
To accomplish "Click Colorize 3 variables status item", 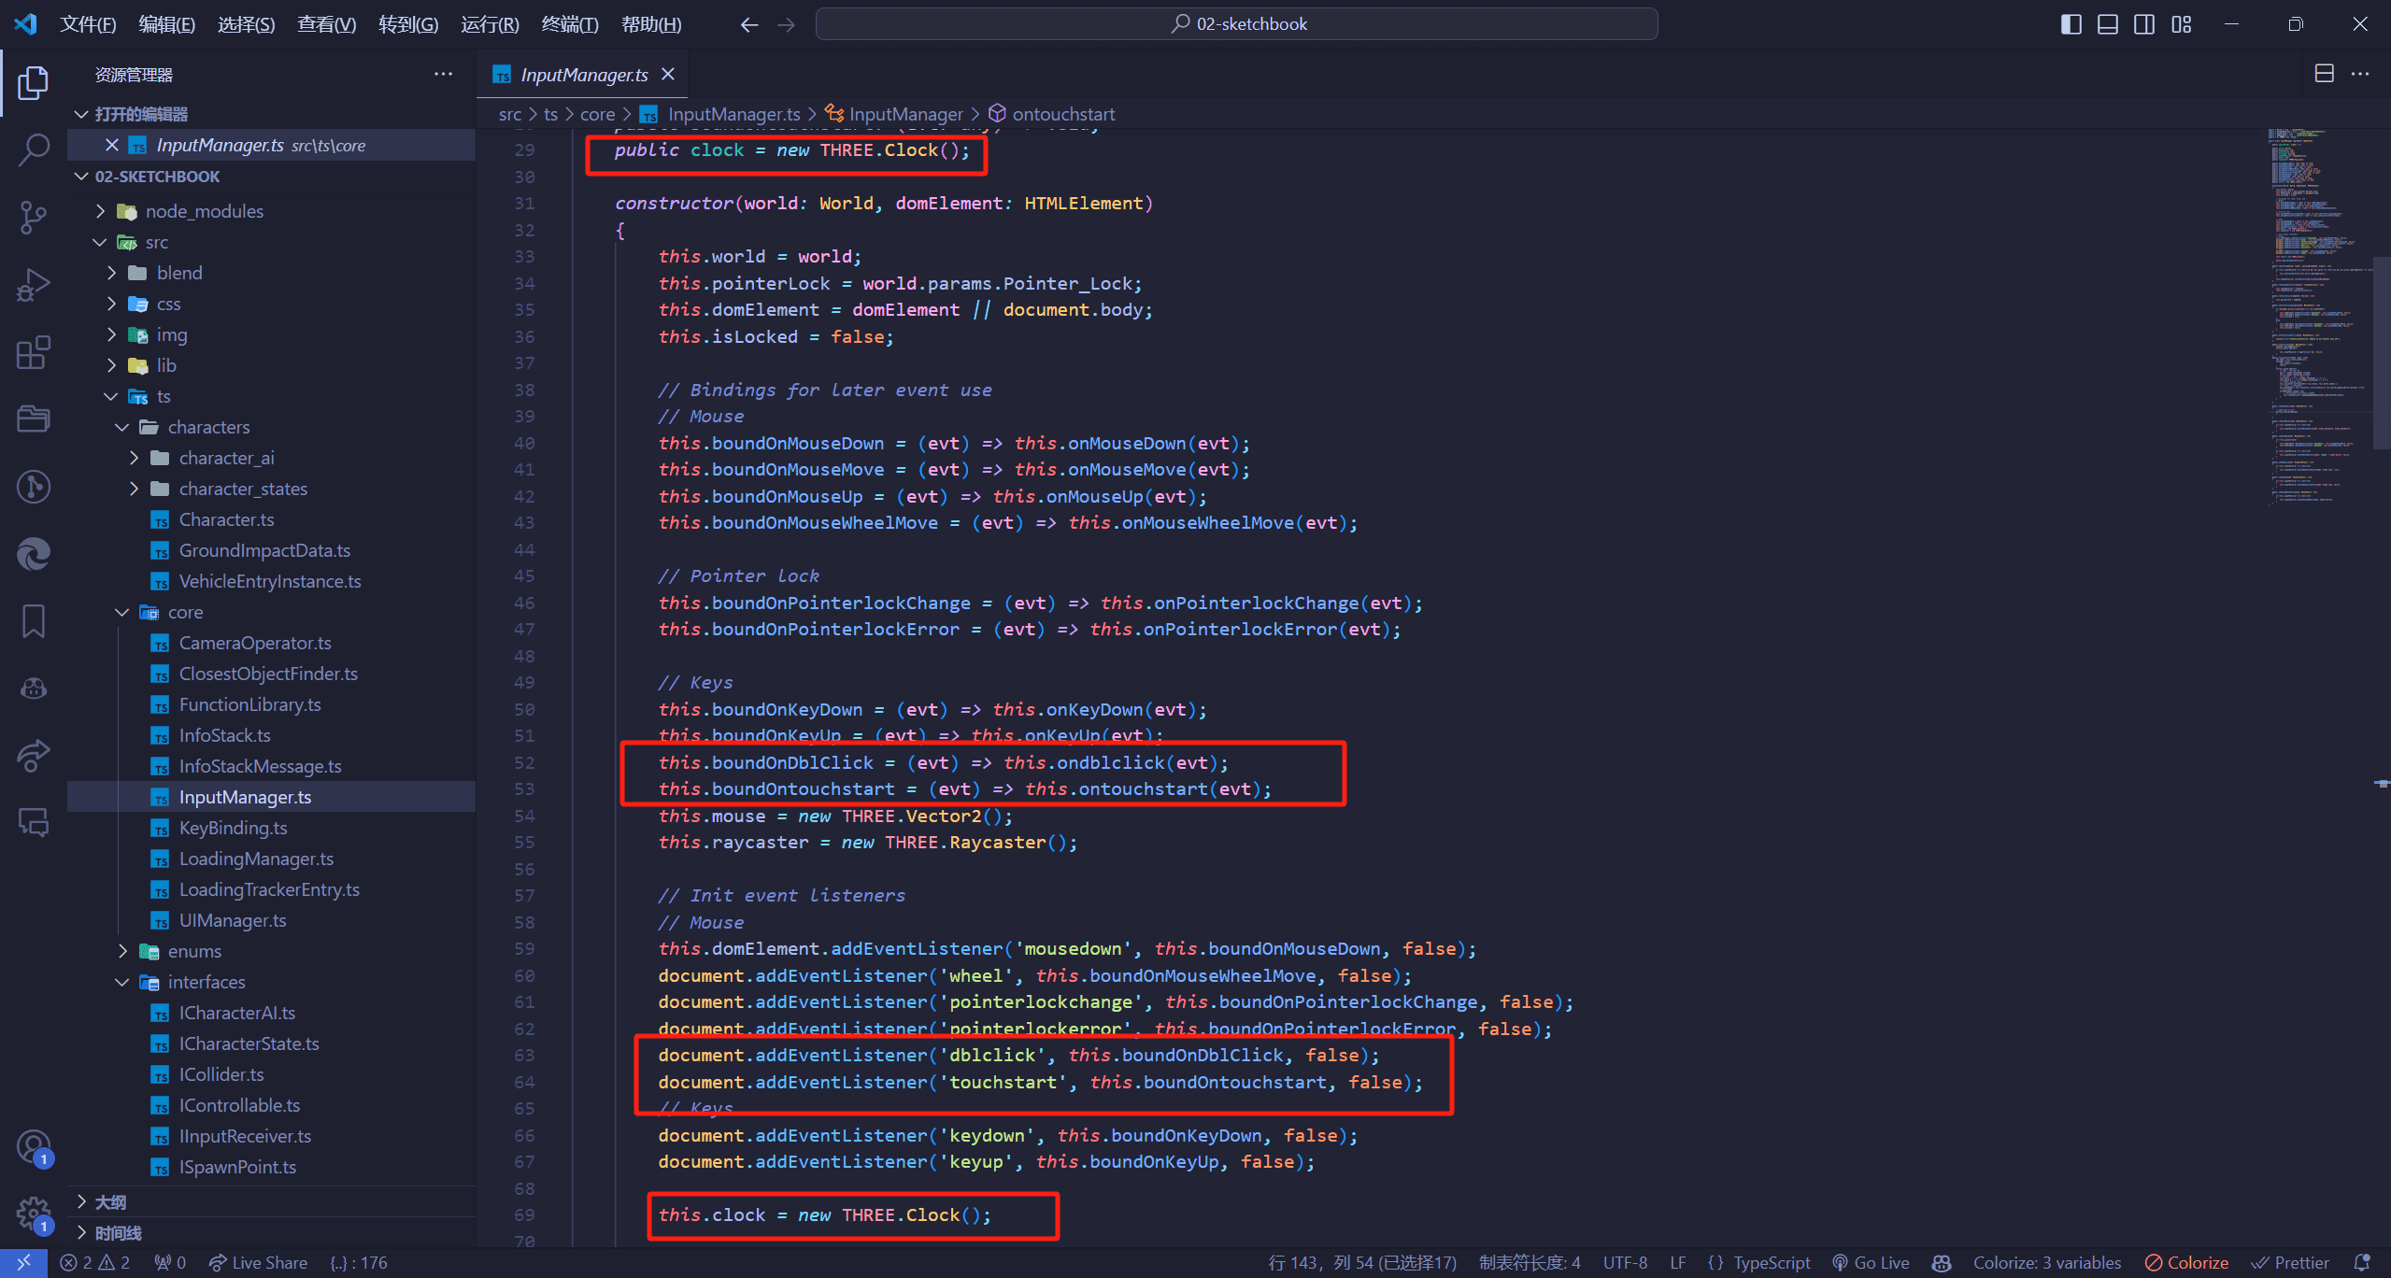I will pos(2046,1262).
